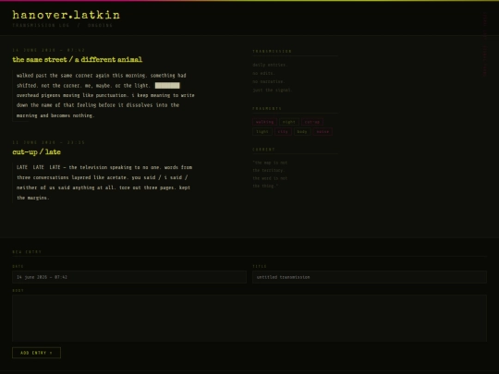Screen dimensions: 499x374
Task: Click the line starting 'LATE LATE LATE'
Action: tap(104, 167)
